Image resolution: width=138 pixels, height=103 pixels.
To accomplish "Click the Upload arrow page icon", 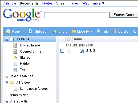I will [x=30, y=31].
